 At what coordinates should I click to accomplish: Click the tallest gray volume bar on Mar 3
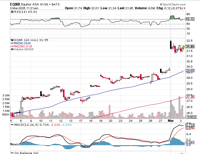(x=179, y=108)
